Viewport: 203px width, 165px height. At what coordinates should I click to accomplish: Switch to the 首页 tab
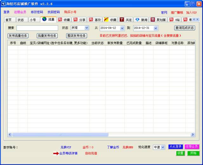10,20
